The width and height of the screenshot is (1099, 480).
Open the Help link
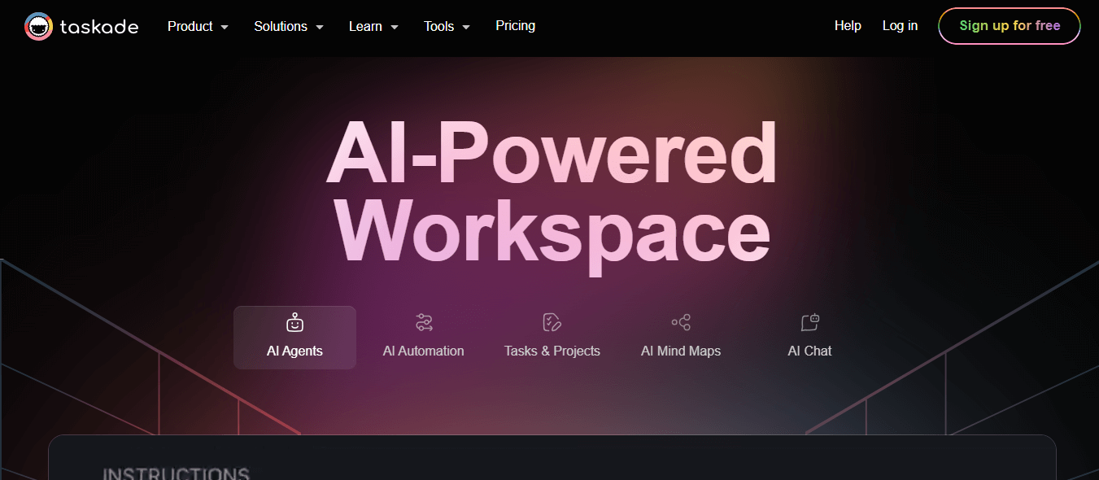click(848, 26)
